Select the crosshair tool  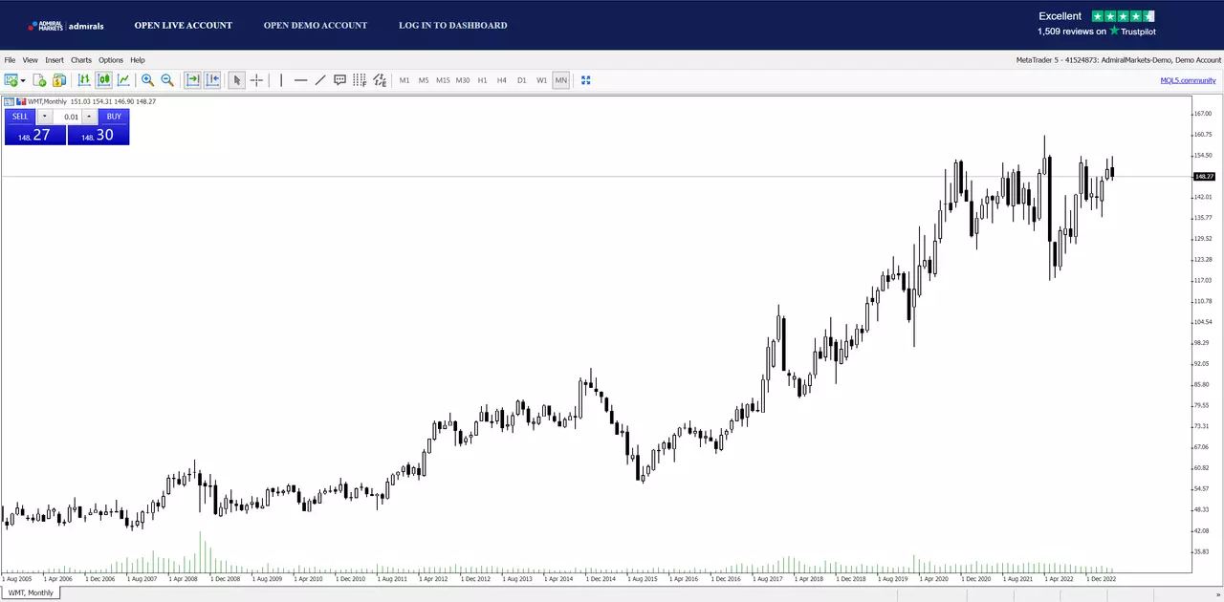point(256,80)
